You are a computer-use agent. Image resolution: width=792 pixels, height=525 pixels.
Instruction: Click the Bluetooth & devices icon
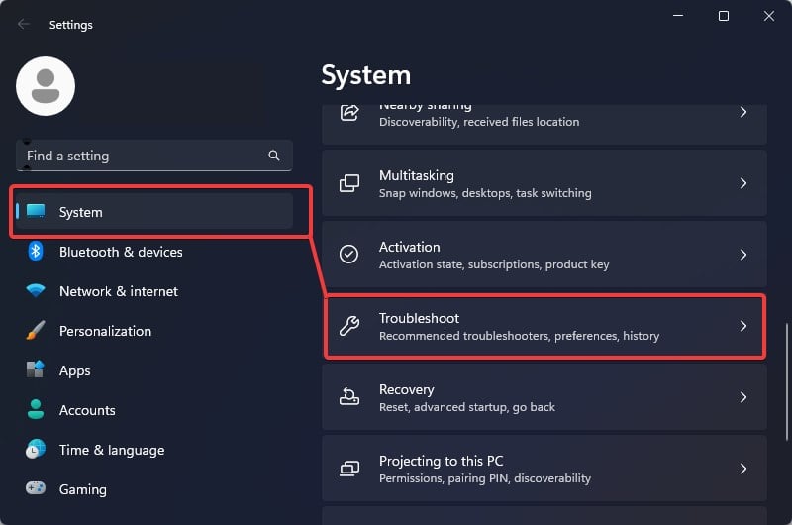click(36, 252)
